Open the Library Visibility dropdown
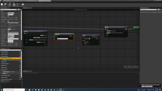 (x=11, y=36)
